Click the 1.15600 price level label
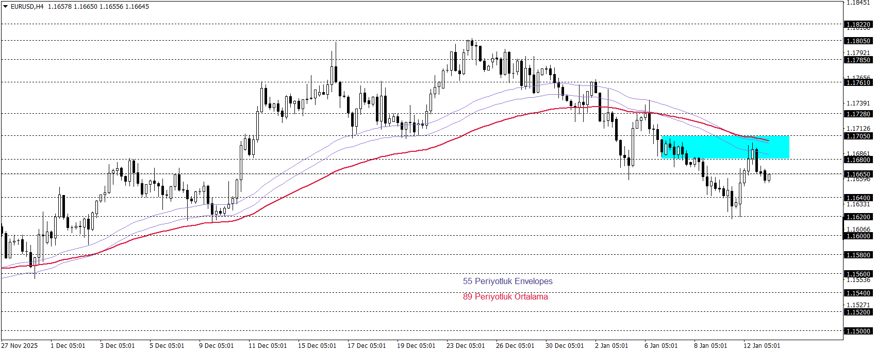Viewport: 876px width, 352px height. coord(858,274)
